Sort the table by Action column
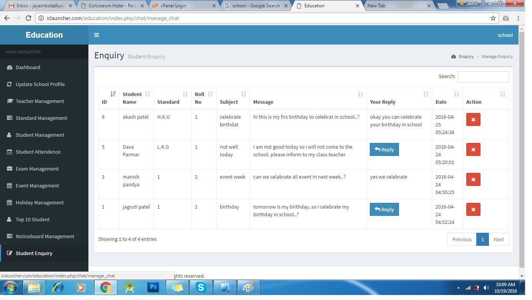This screenshot has width=532, height=300. pos(485,98)
